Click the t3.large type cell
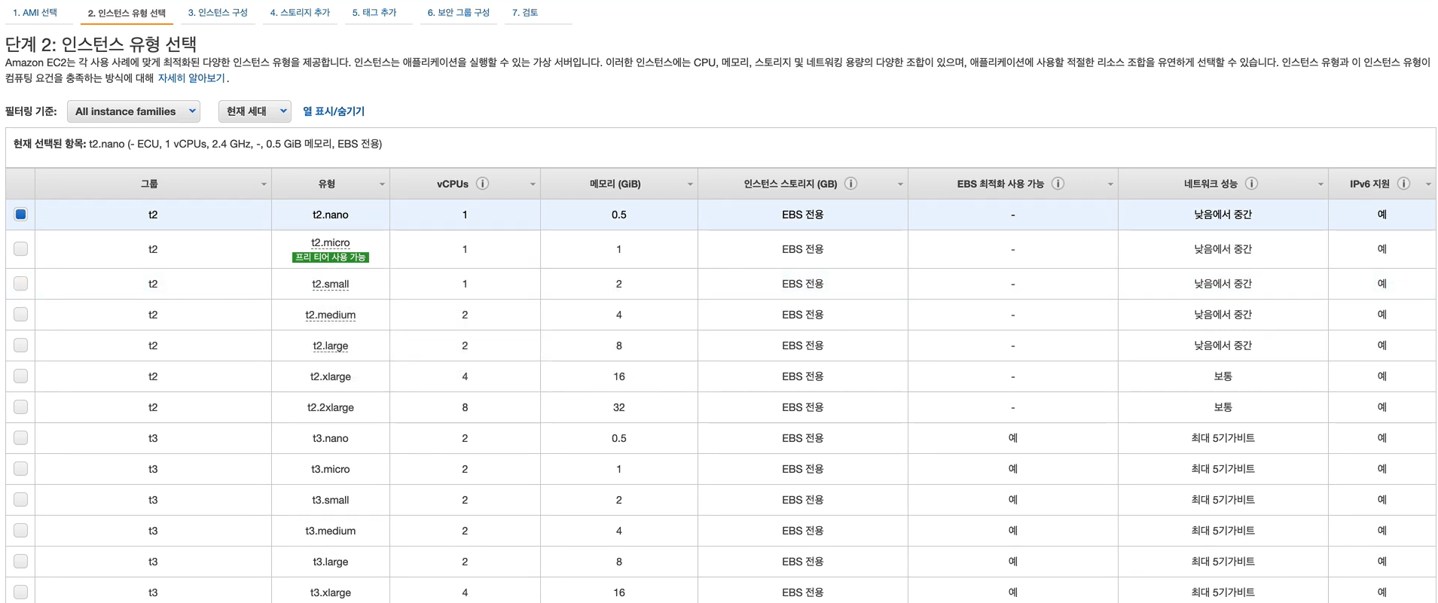The width and height of the screenshot is (1438, 603). coord(331,562)
